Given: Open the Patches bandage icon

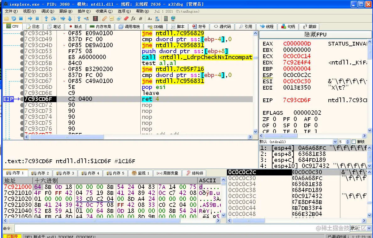Looking at the screenshot, I should (x=105, y=19).
